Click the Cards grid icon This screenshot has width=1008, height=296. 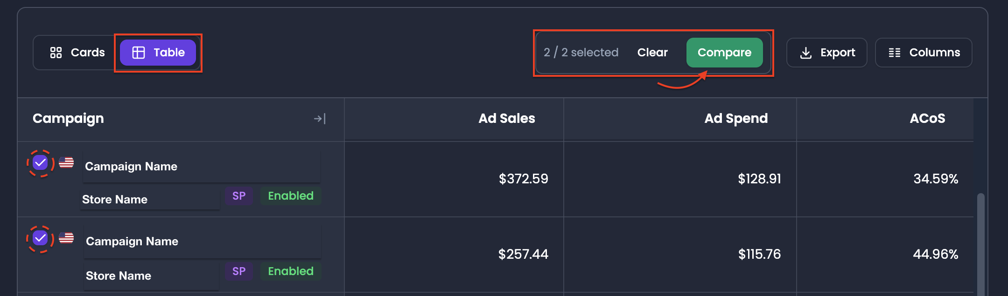coord(56,53)
